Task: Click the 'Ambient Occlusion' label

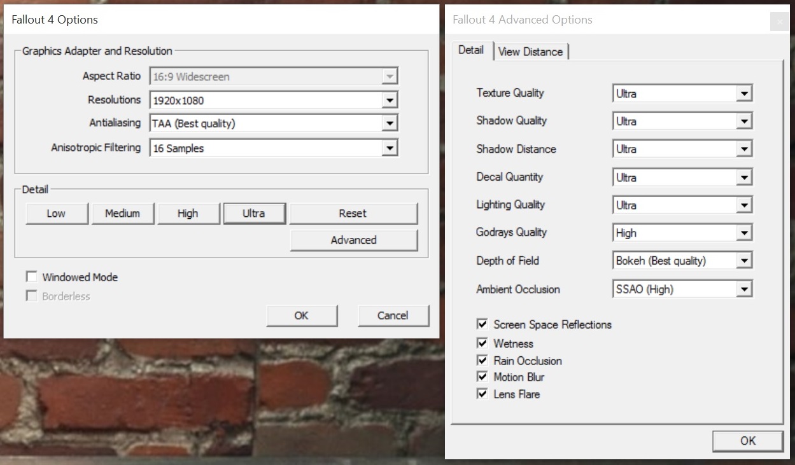Action: 518,289
